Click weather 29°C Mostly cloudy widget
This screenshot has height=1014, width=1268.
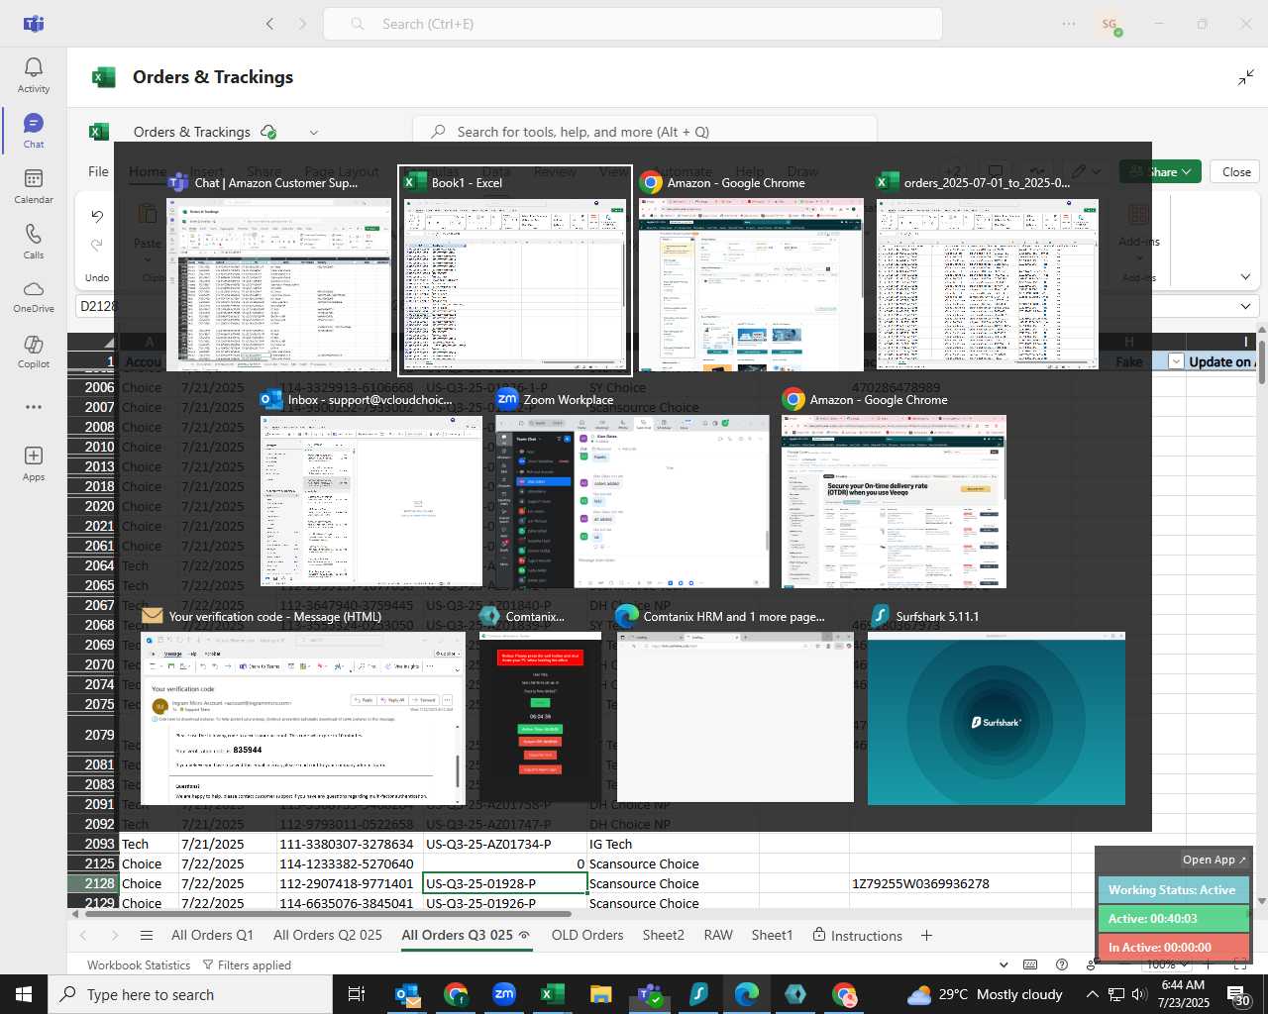point(986,994)
